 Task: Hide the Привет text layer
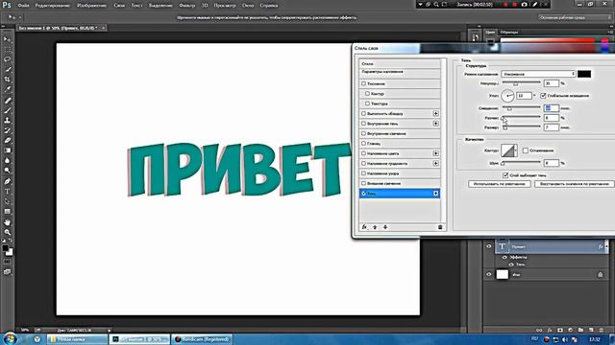click(489, 246)
